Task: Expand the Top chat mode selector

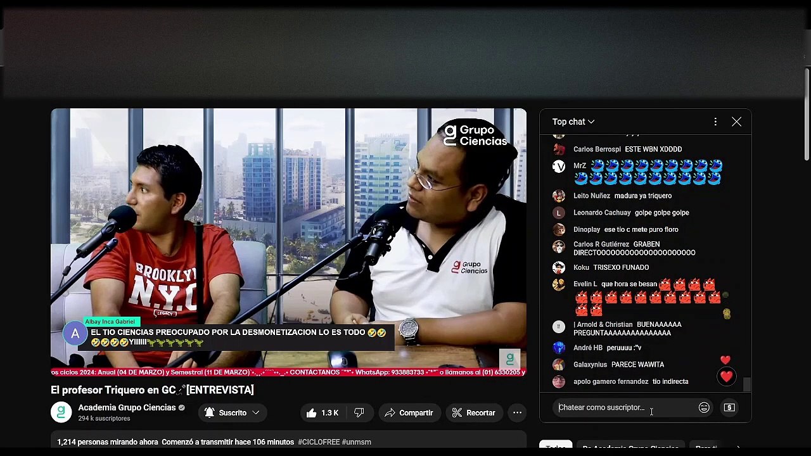Action: pos(573,122)
